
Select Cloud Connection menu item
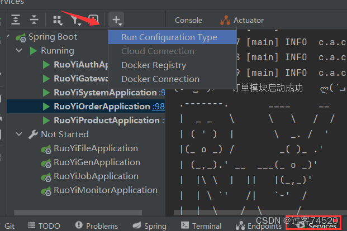coord(173,51)
